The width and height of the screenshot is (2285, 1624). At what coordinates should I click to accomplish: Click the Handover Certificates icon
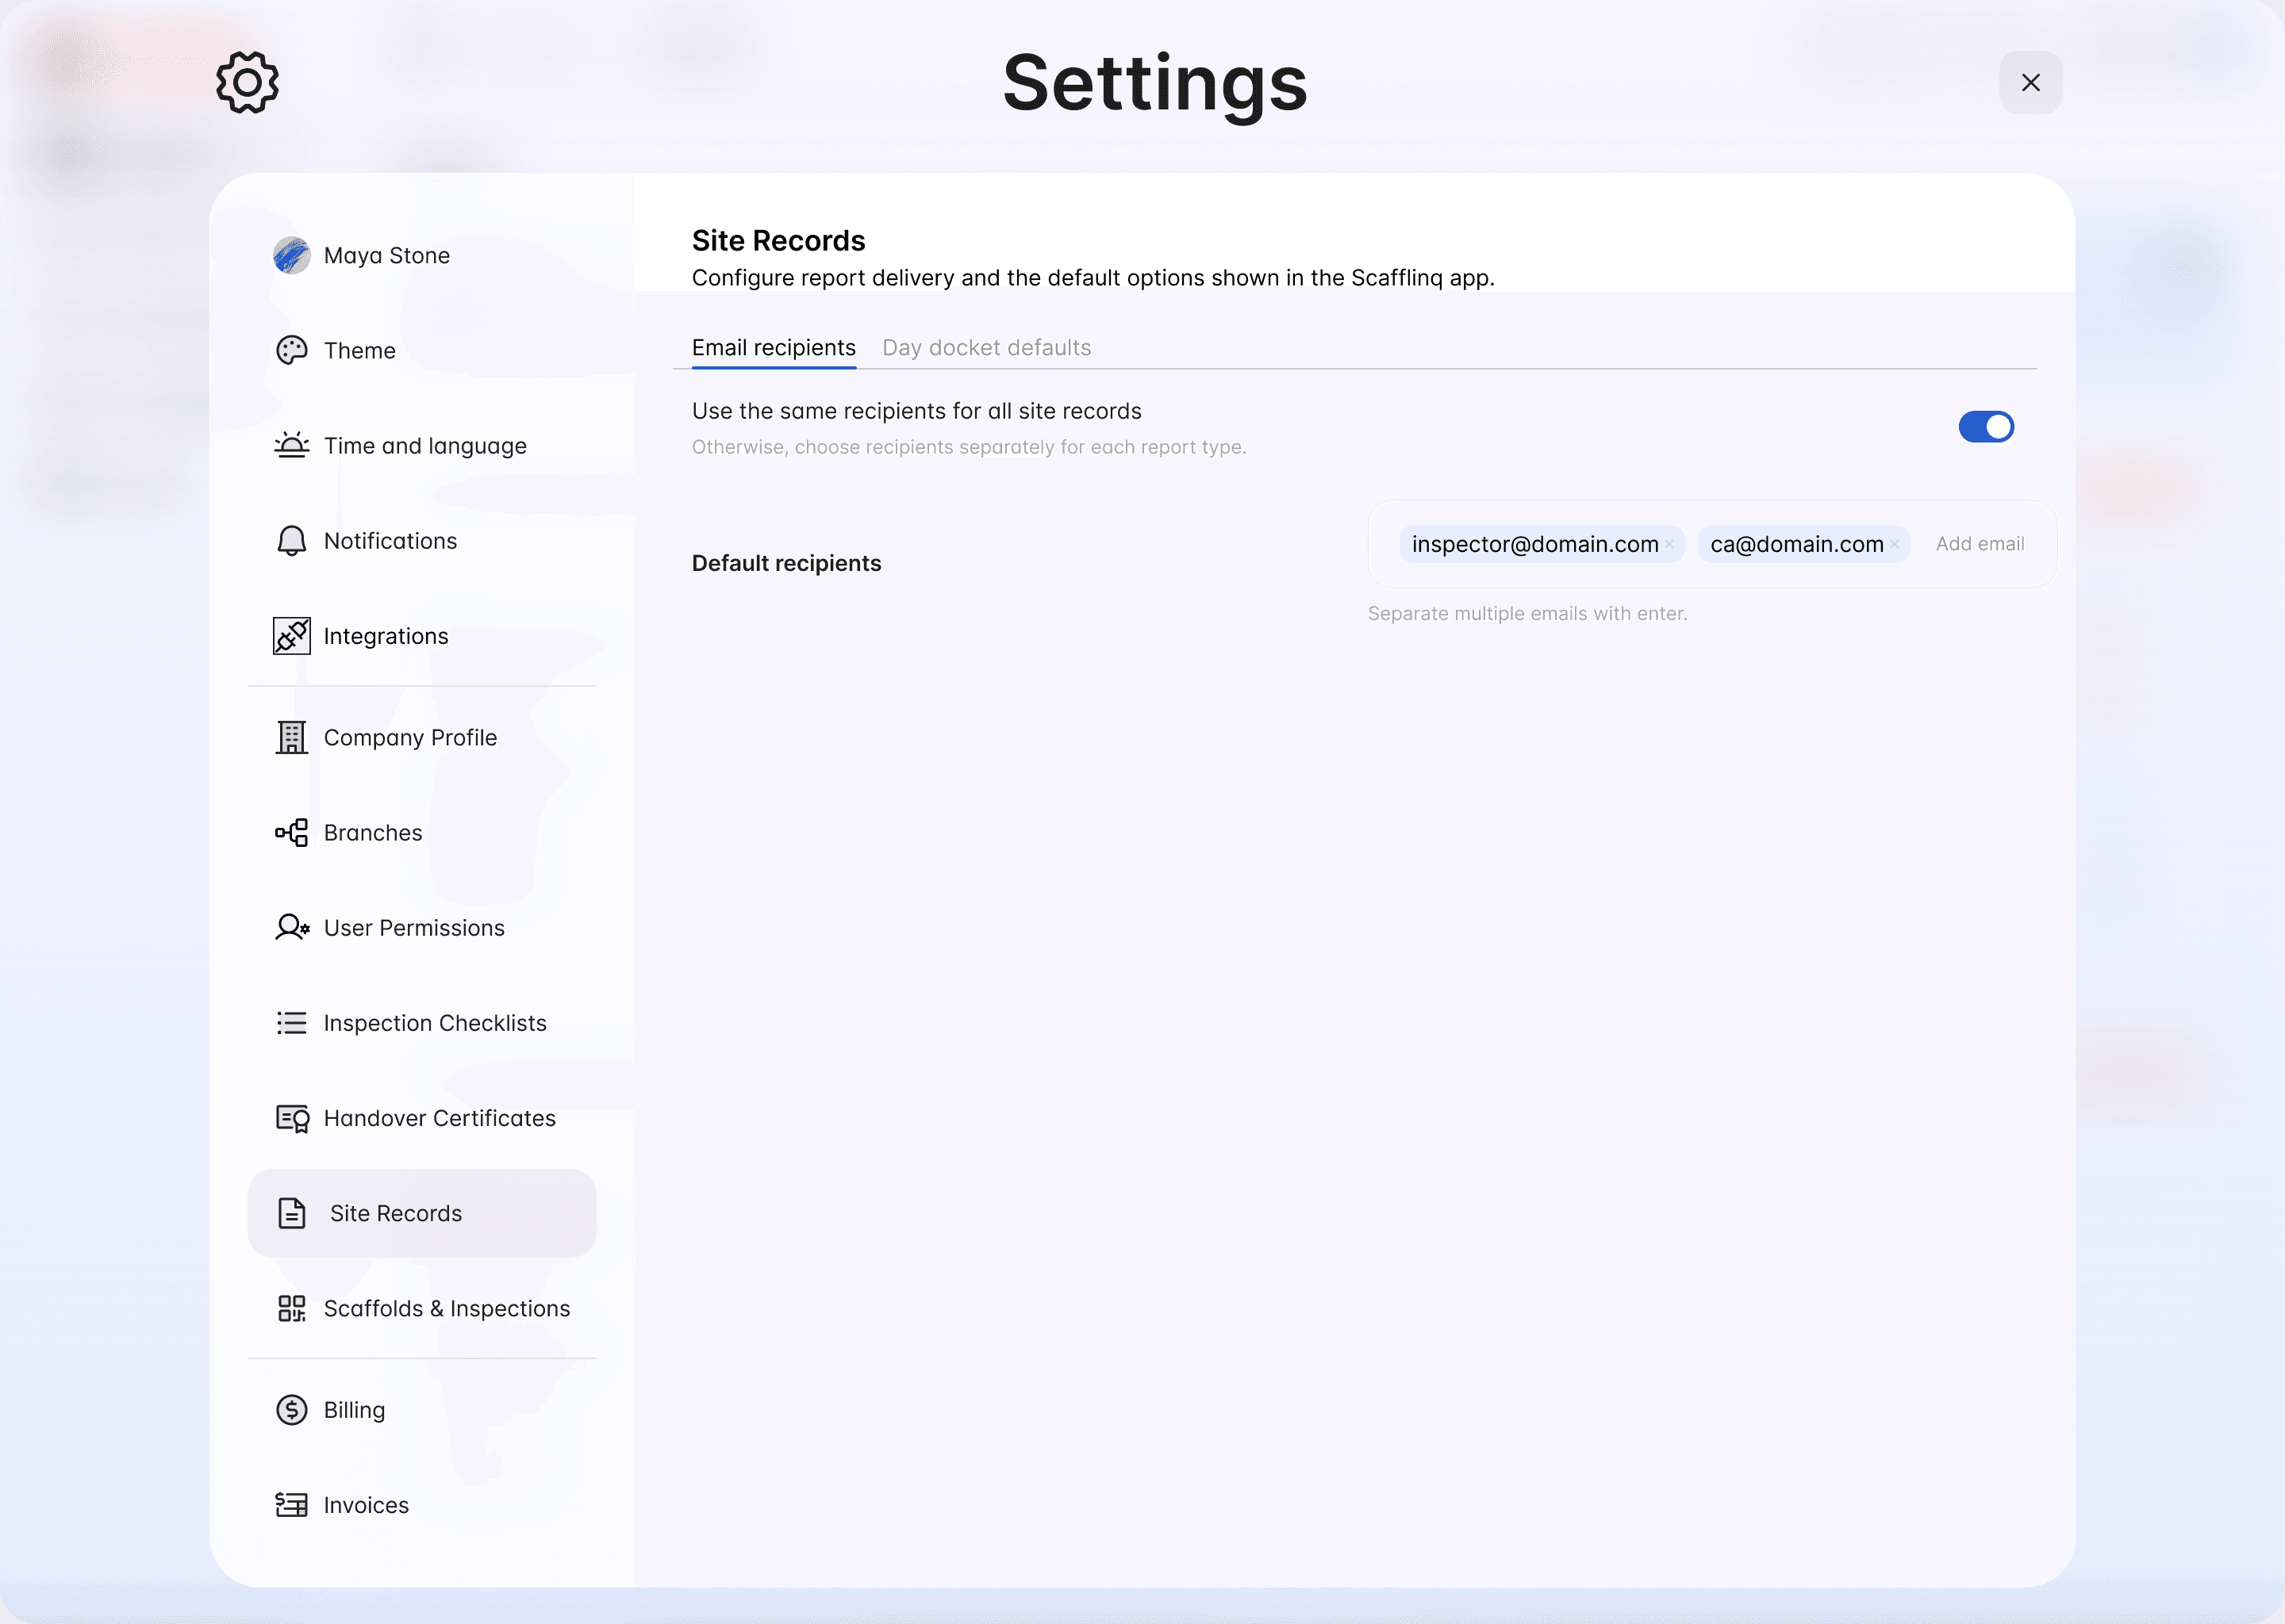[292, 1118]
